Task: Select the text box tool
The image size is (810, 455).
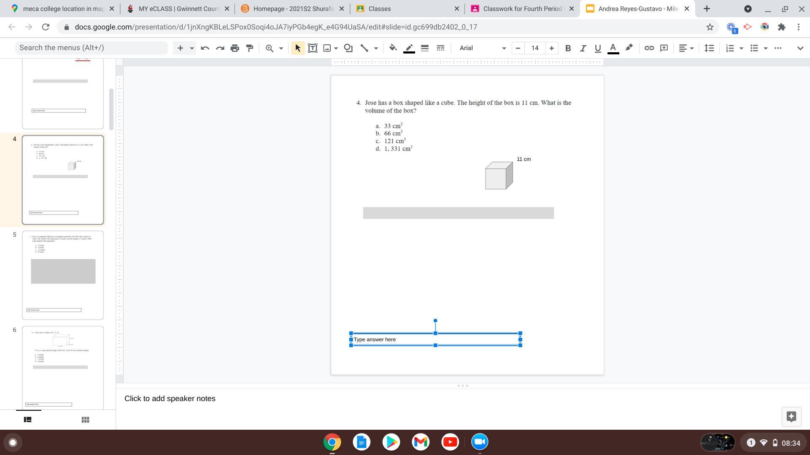Action: (x=313, y=48)
